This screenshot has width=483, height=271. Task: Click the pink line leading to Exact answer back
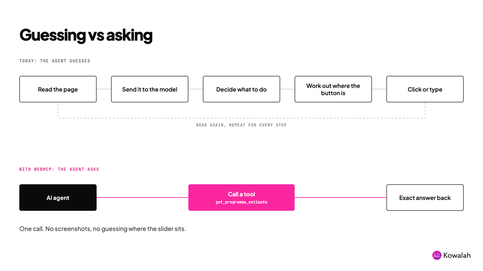[341, 198]
